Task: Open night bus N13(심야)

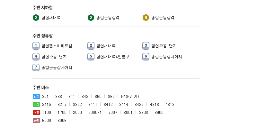Action: 130,97
